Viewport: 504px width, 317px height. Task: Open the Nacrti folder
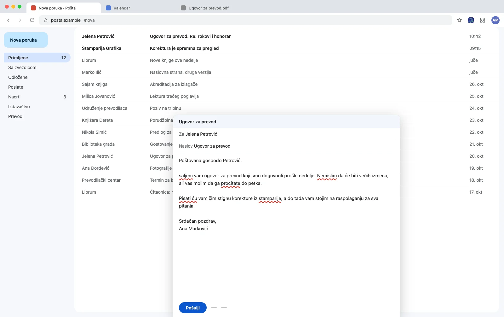37,97
